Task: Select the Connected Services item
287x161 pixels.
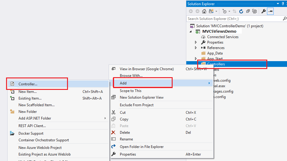Action: click(223, 37)
